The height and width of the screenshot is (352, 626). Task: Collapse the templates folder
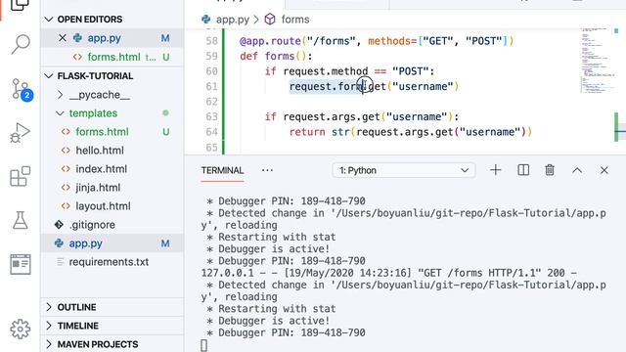point(61,113)
